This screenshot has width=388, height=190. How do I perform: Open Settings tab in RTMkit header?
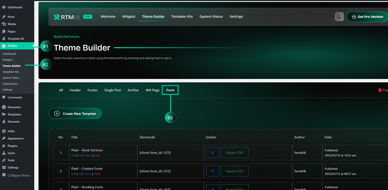click(236, 16)
